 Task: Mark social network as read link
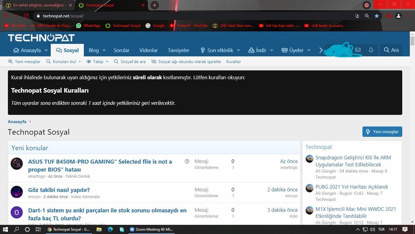tap(186, 61)
